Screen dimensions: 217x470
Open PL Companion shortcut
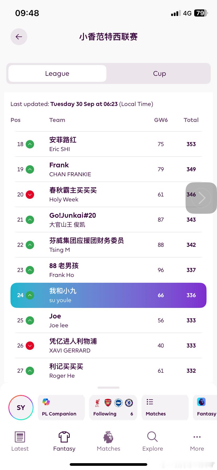click(x=61, y=407)
